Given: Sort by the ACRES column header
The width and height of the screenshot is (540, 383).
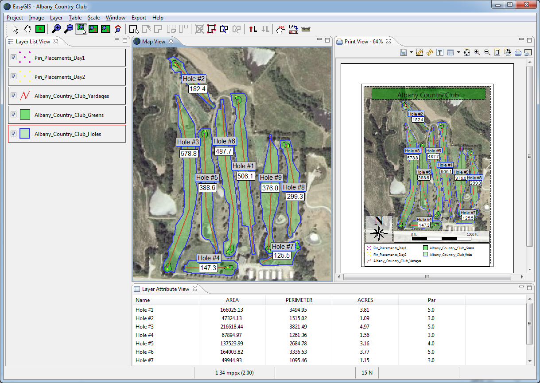Looking at the screenshot, I should [x=365, y=300].
